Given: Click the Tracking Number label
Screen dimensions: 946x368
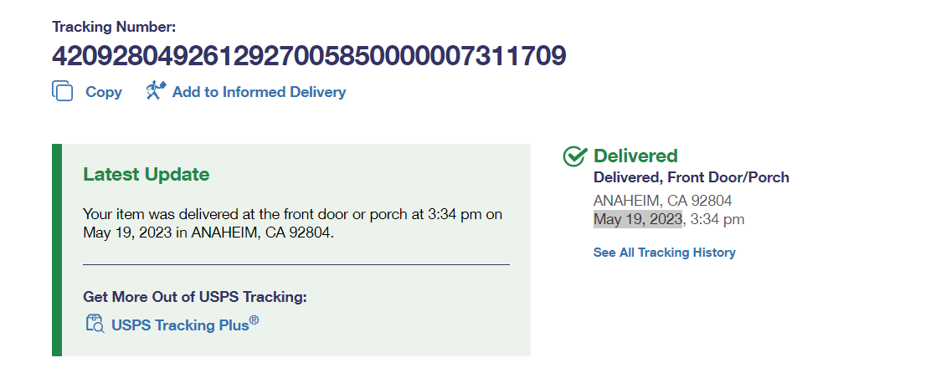Looking at the screenshot, I should pos(114,27).
